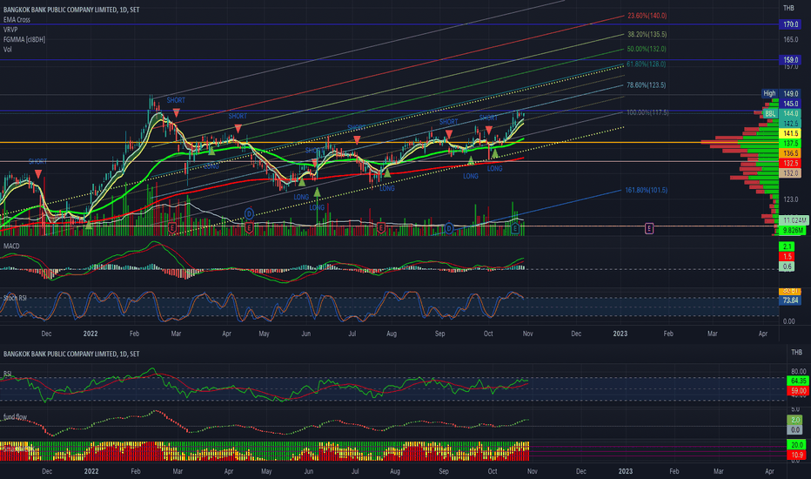The height and width of the screenshot is (479, 811).
Task: Click THB currency label on upper chart
Action: (788, 8)
